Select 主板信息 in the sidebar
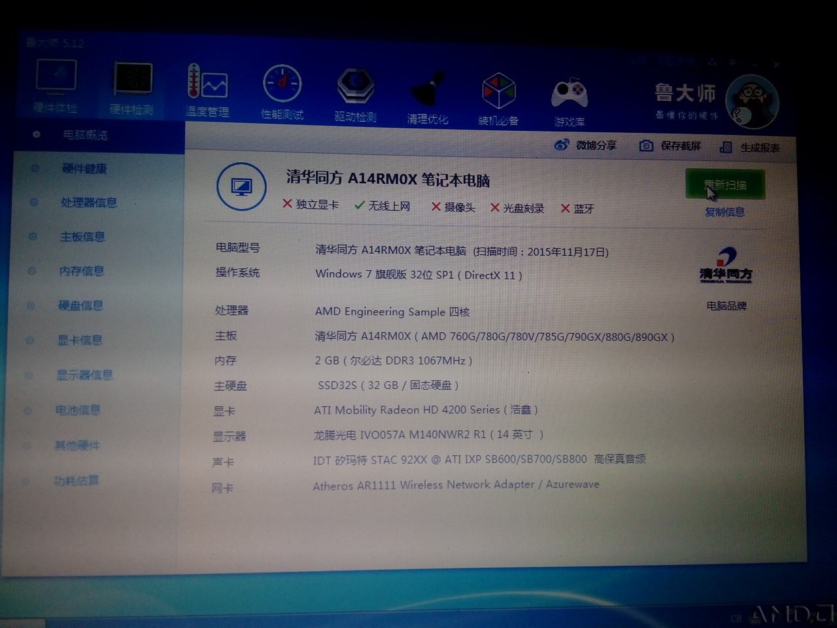Viewport: 837px width, 628px height. (x=82, y=237)
